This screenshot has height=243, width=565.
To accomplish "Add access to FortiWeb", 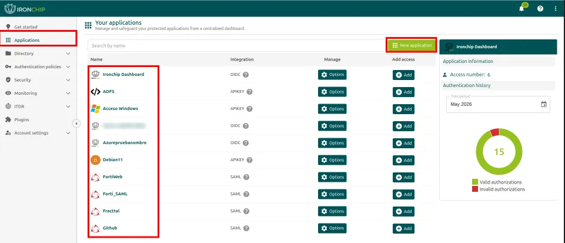I will click(403, 177).
